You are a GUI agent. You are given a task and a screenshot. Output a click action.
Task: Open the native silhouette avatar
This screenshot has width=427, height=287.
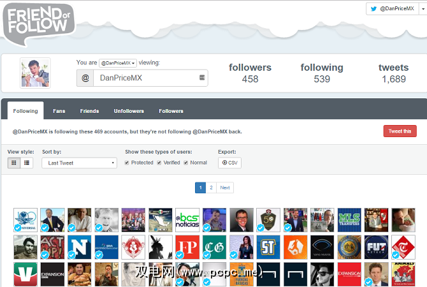click(161, 247)
